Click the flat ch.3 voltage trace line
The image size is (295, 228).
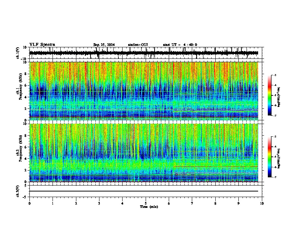click(x=144, y=191)
